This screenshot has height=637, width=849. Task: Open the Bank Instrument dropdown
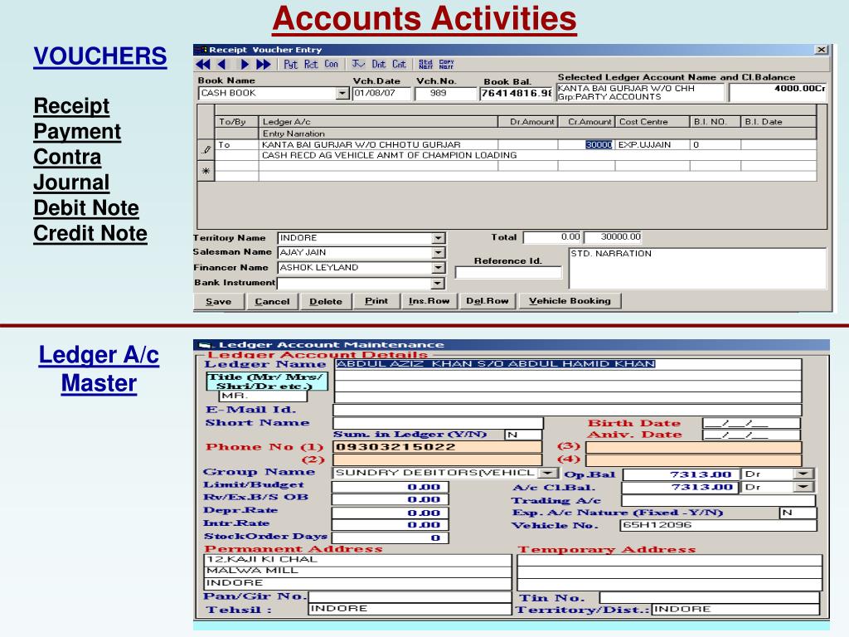coord(439,284)
